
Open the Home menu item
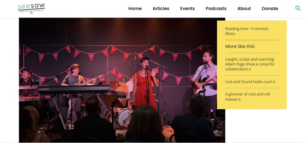click(x=135, y=9)
